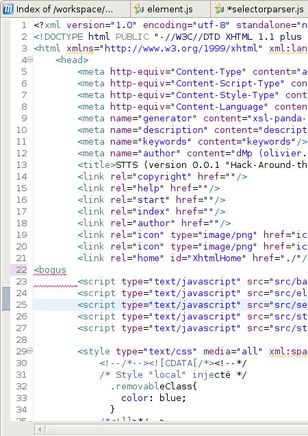Click the scroll-left arrow of the horizontal scrollbar
Viewport: 308px width, 436px height.
point(40,430)
